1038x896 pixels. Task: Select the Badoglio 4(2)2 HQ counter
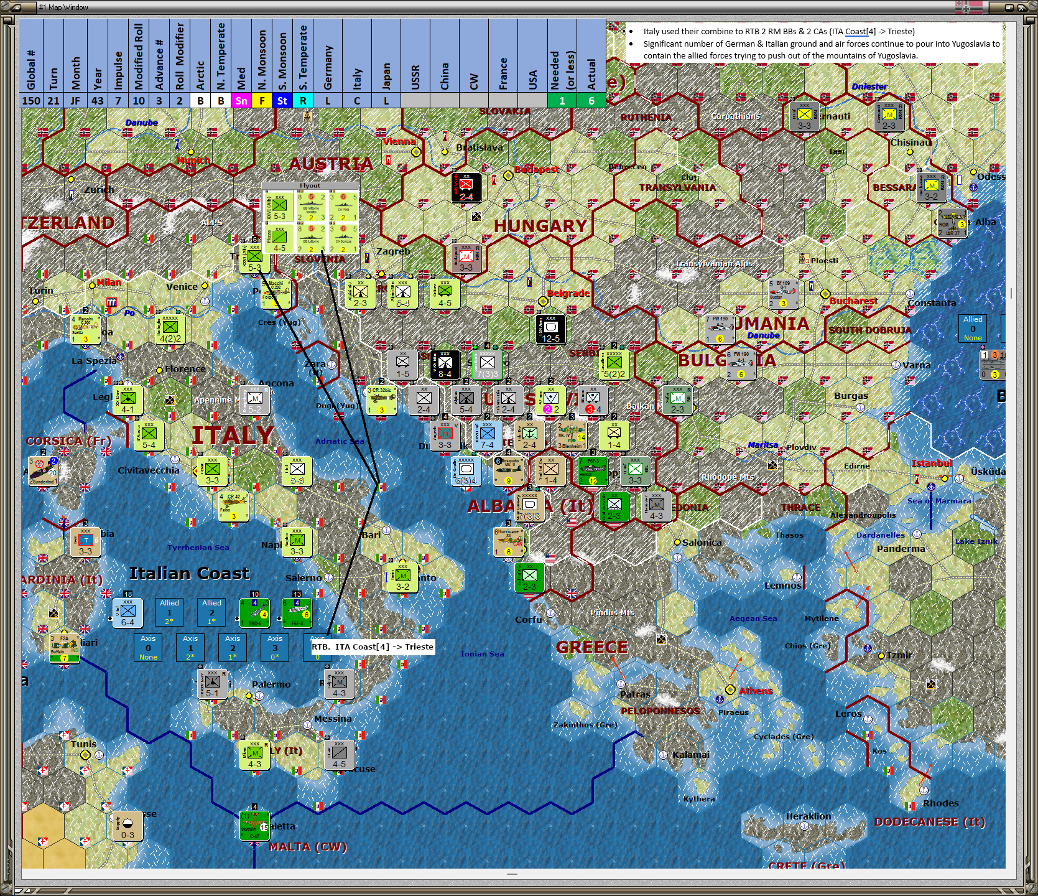click(170, 329)
